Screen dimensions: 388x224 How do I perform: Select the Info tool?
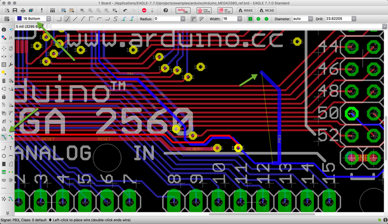coord(4,29)
